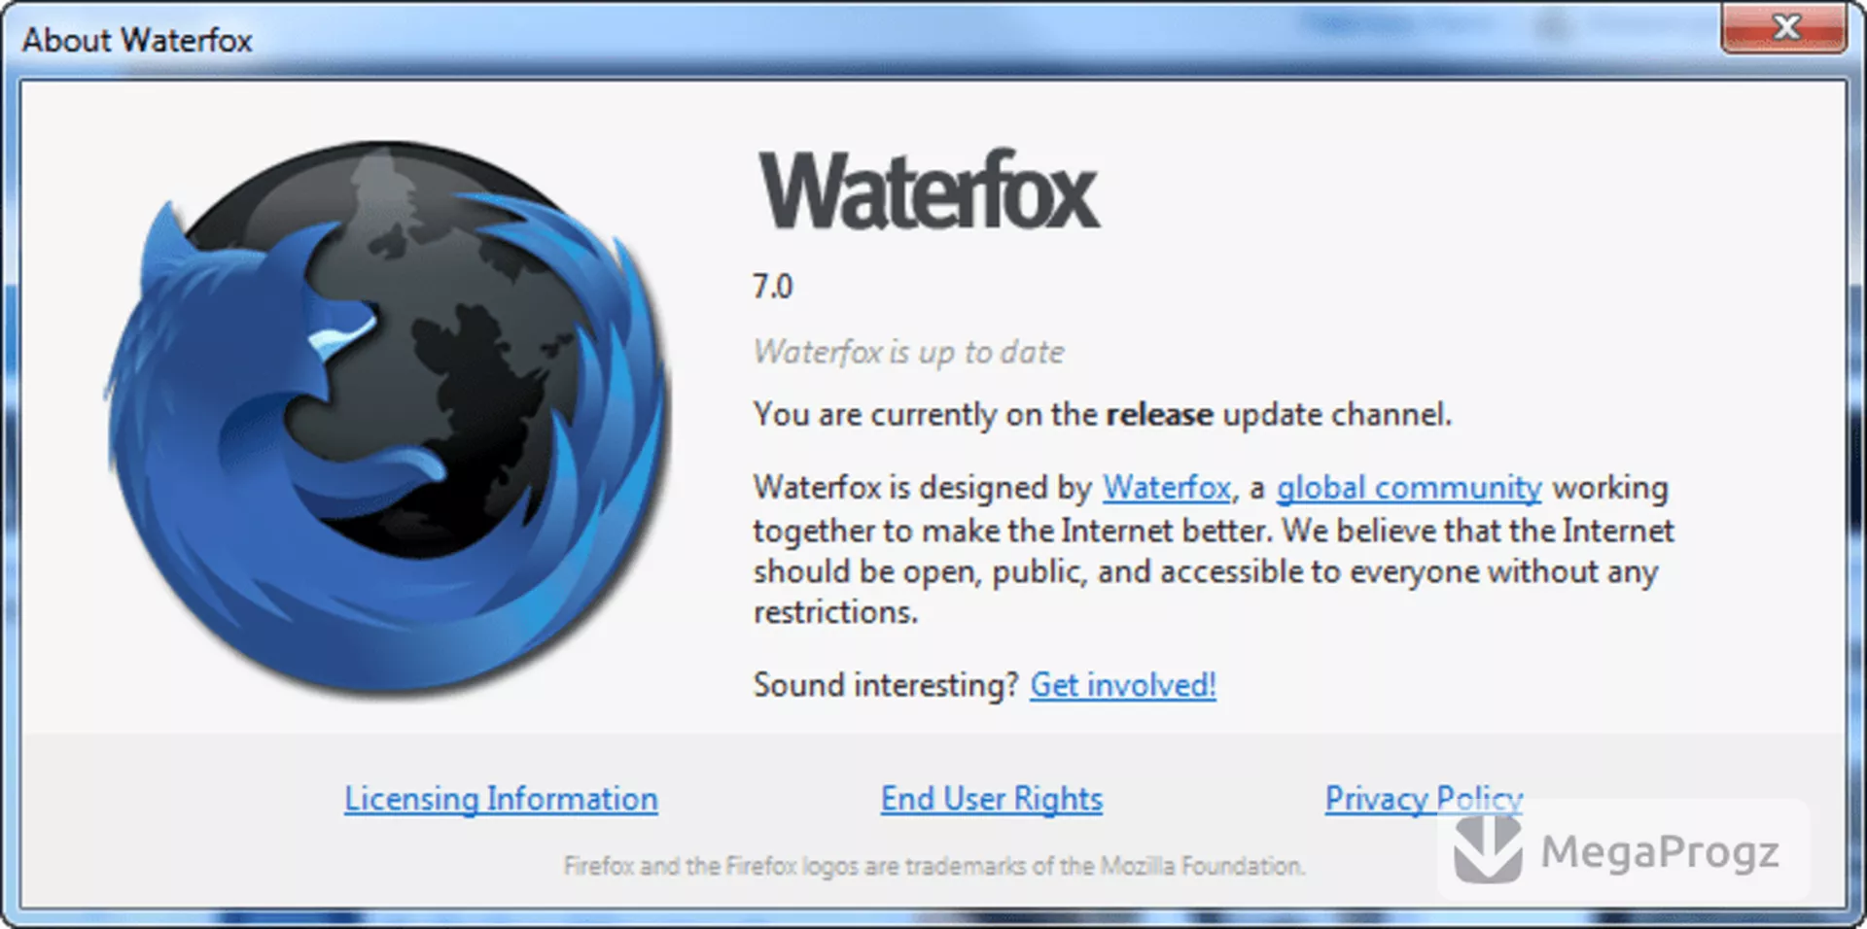The width and height of the screenshot is (1867, 929).
Task: Open the Privacy Policy link
Action: click(1424, 799)
